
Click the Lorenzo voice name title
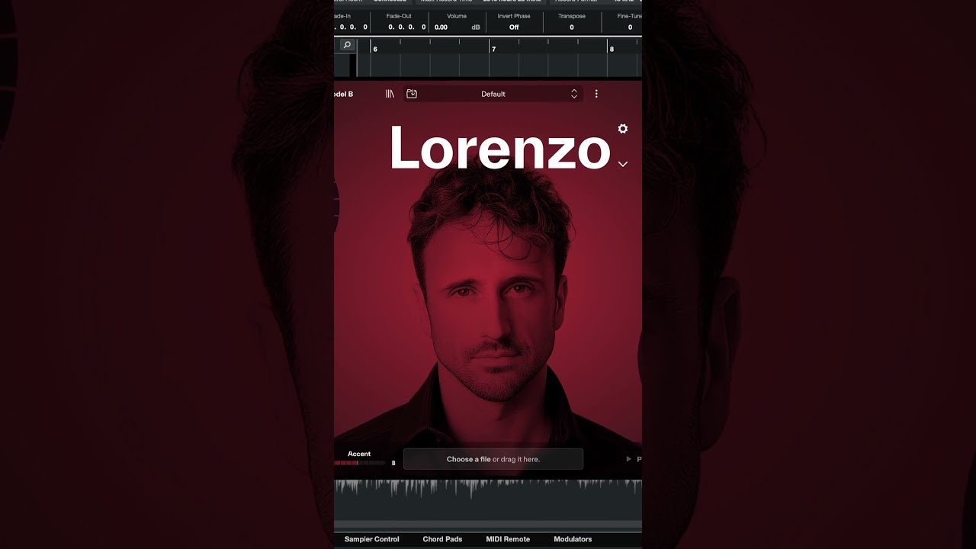tap(500, 148)
